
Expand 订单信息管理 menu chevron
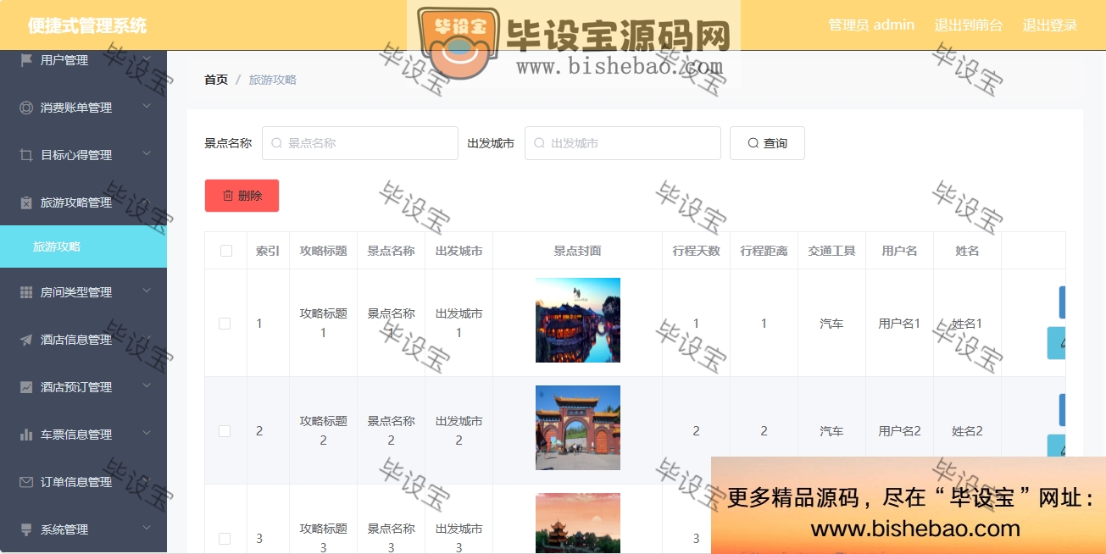147,480
